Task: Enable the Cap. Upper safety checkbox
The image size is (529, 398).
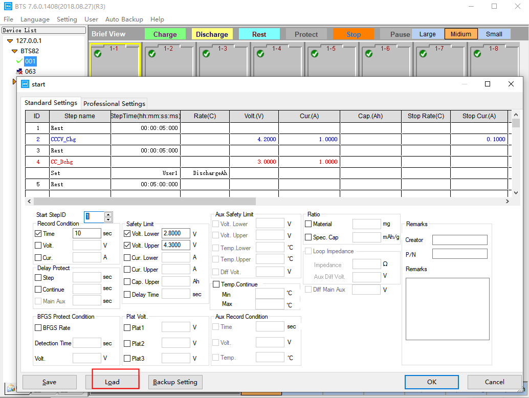Action: [x=127, y=282]
